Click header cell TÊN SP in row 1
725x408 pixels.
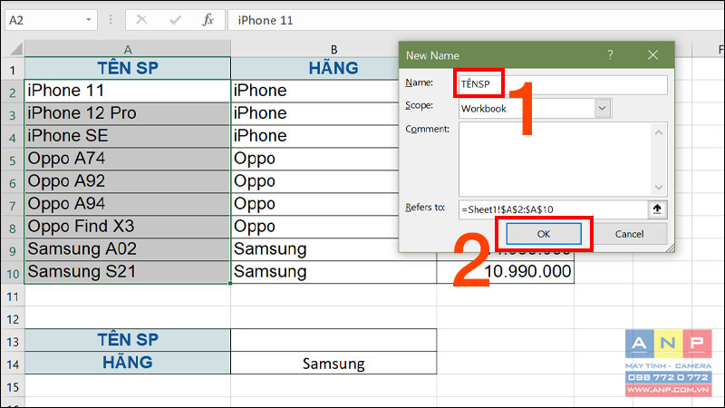click(128, 68)
